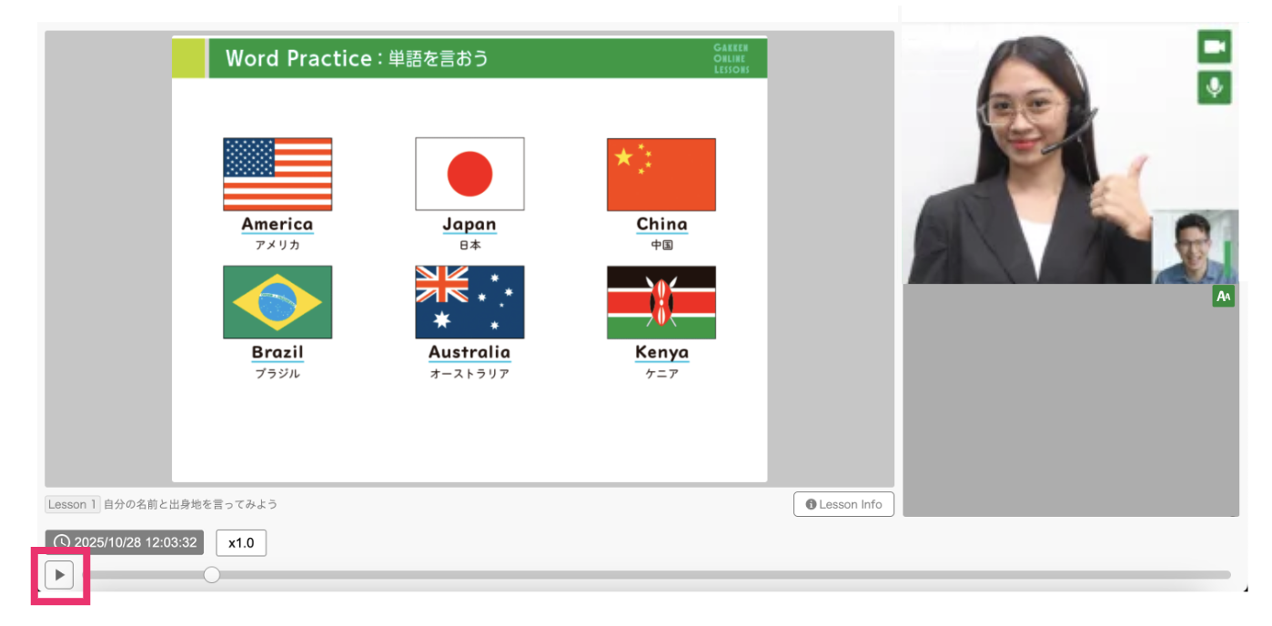Screen dimensions: 1272x626
Task: Click the American flag image
Action: (x=278, y=175)
